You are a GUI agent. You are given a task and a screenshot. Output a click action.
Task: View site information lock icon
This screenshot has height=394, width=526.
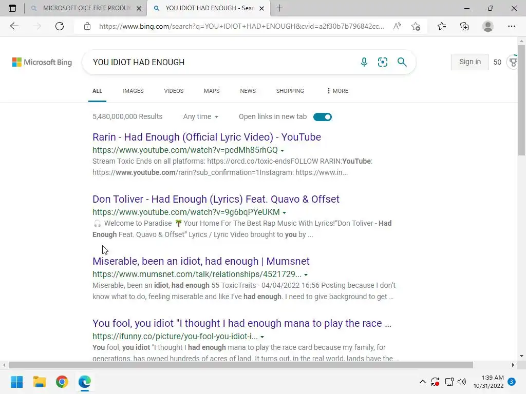coord(87,26)
